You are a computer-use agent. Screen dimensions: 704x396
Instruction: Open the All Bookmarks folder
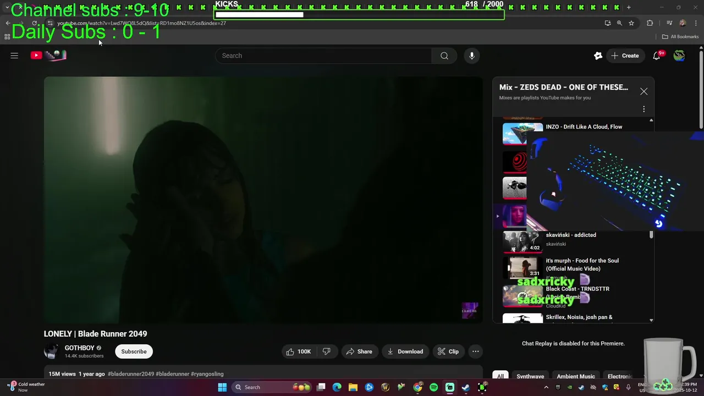coord(680,37)
